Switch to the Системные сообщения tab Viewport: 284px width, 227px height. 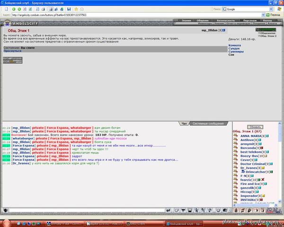point(208,123)
